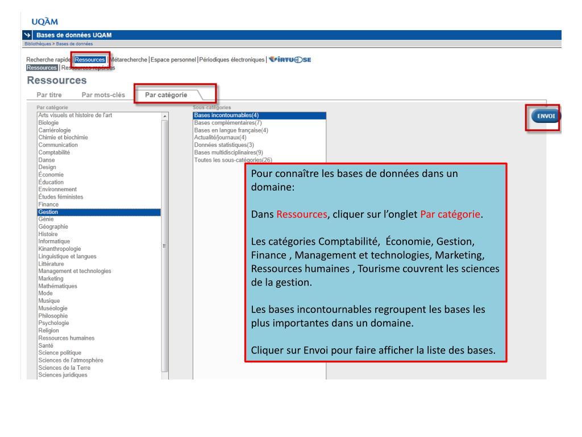
Task: Select the Environnement category
Action: [99, 189]
